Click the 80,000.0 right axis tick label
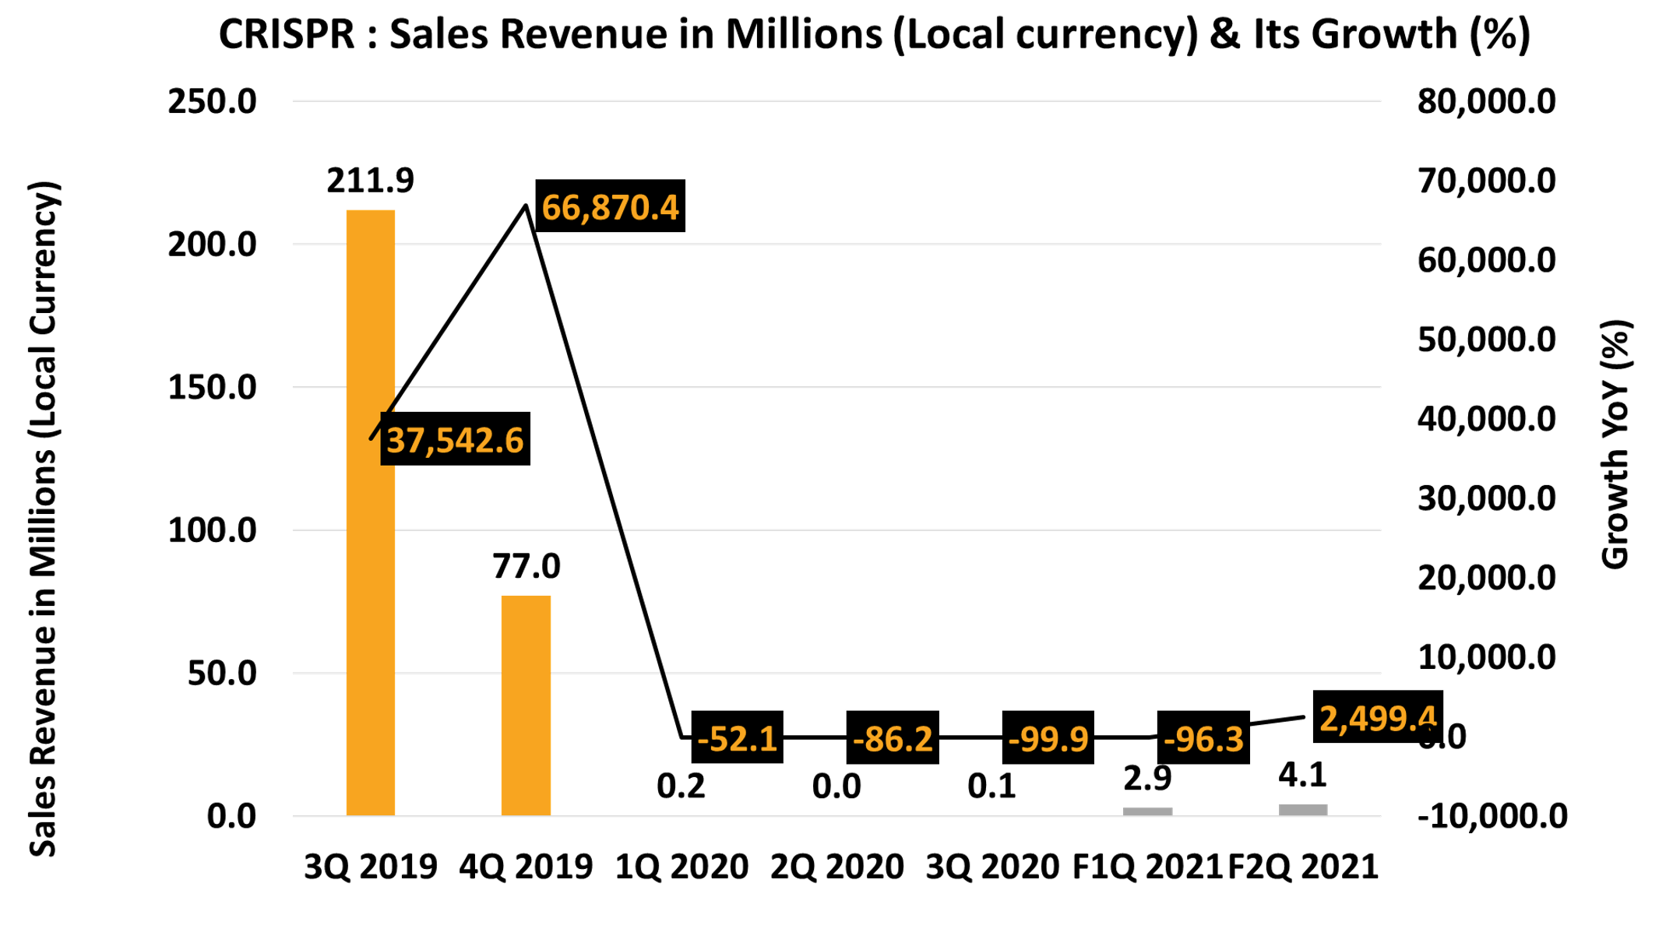 tap(1486, 102)
